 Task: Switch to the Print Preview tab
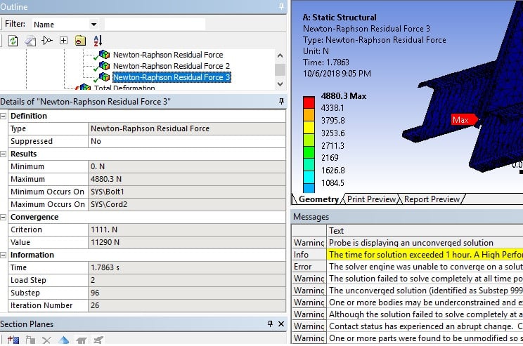point(371,199)
